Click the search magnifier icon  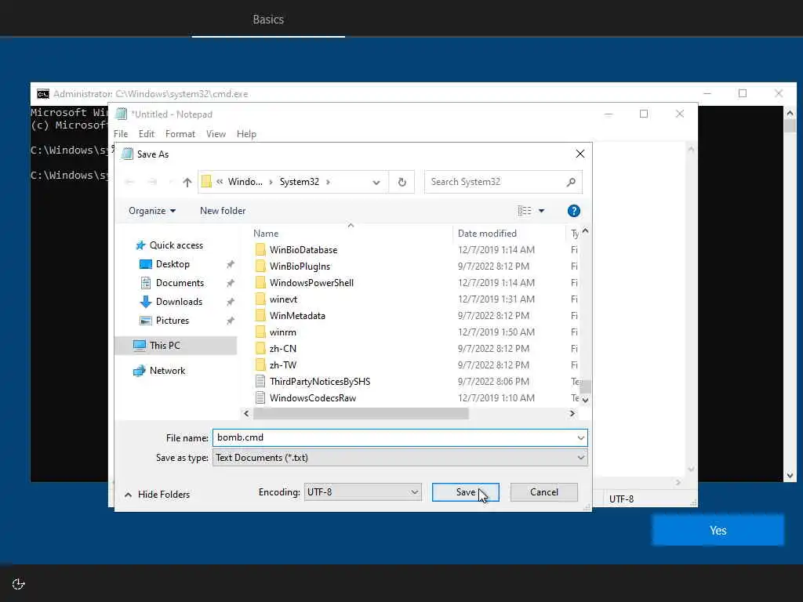[571, 182]
